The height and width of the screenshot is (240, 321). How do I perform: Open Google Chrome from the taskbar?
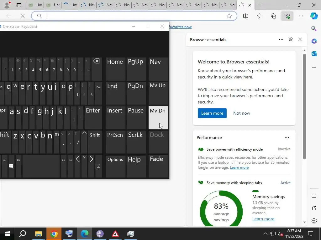point(54,234)
